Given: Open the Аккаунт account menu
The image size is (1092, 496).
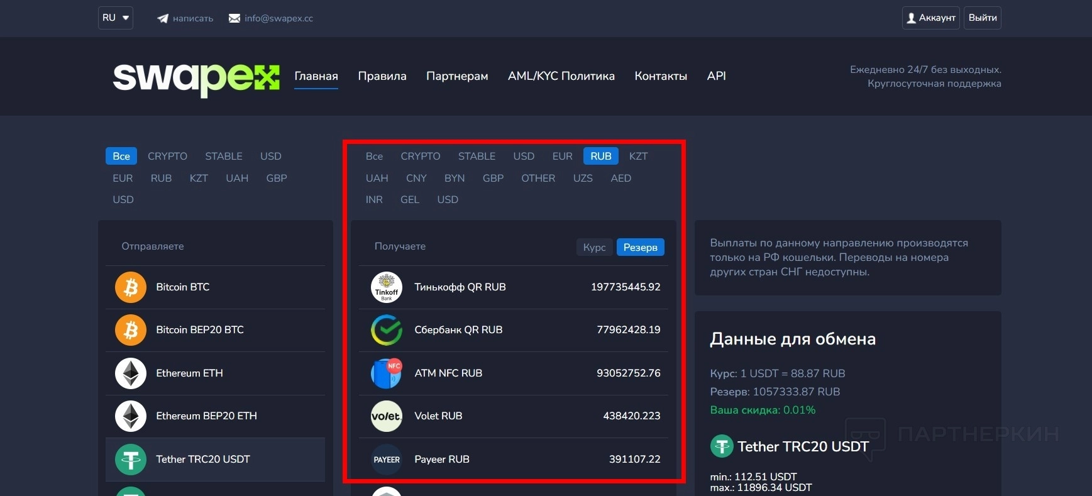Looking at the screenshot, I should [930, 18].
